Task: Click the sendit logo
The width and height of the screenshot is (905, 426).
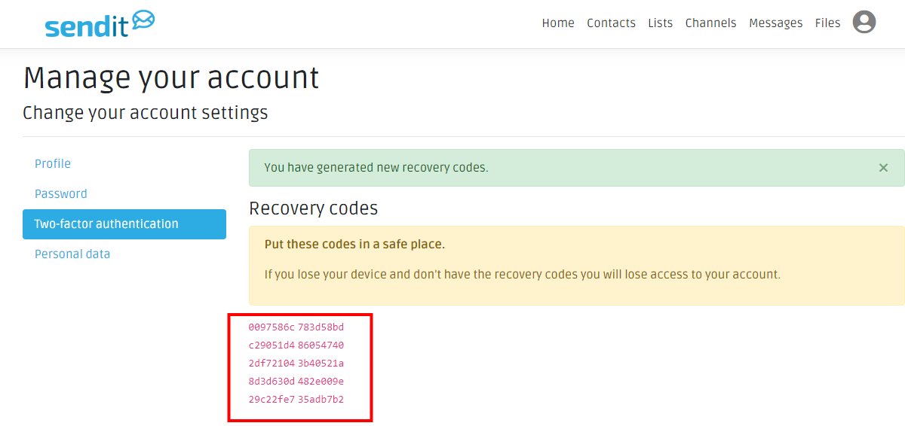Action: click(100, 23)
